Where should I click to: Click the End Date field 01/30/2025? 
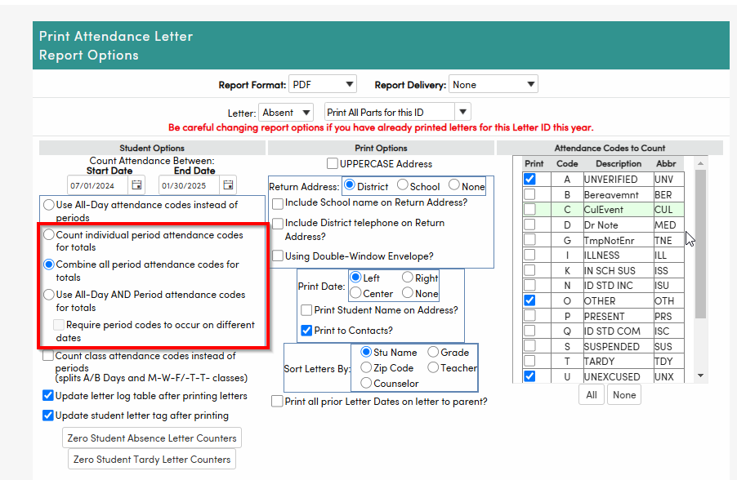tap(189, 185)
